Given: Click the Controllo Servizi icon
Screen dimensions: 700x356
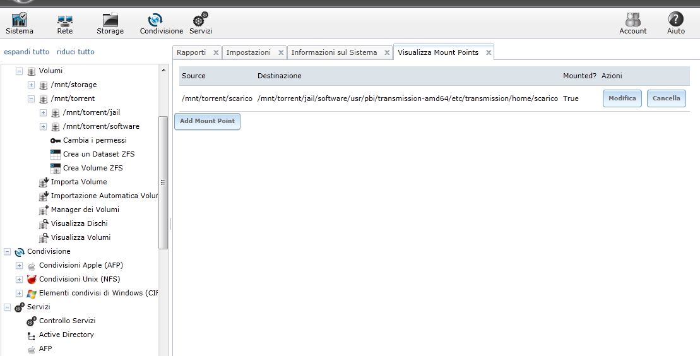Looking at the screenshot, I should [x=32, y=321].
